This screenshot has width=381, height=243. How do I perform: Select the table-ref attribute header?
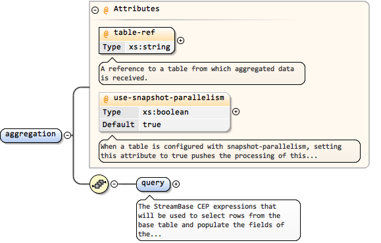click(137, 34)
